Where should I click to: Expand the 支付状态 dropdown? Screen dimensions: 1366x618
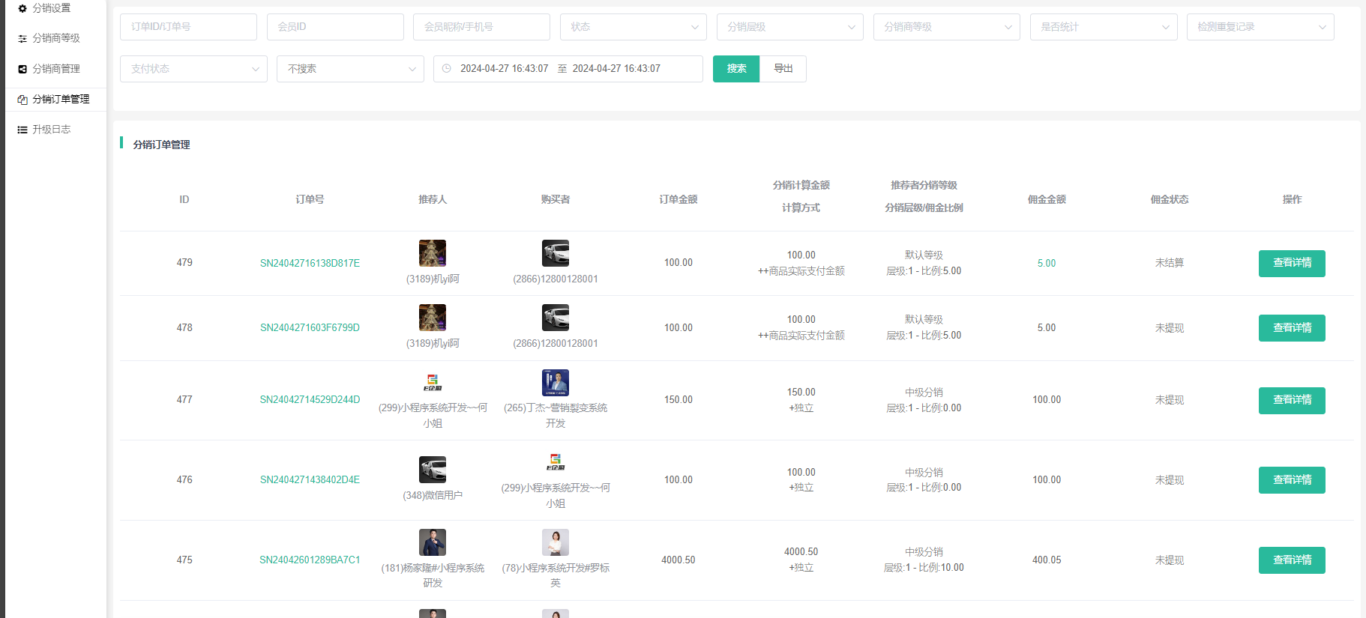193,69
